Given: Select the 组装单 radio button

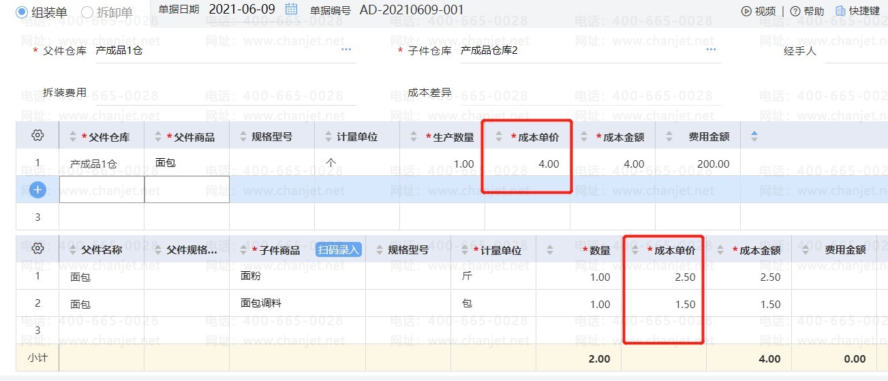Looking at the screenshot, I should point(22,12).
